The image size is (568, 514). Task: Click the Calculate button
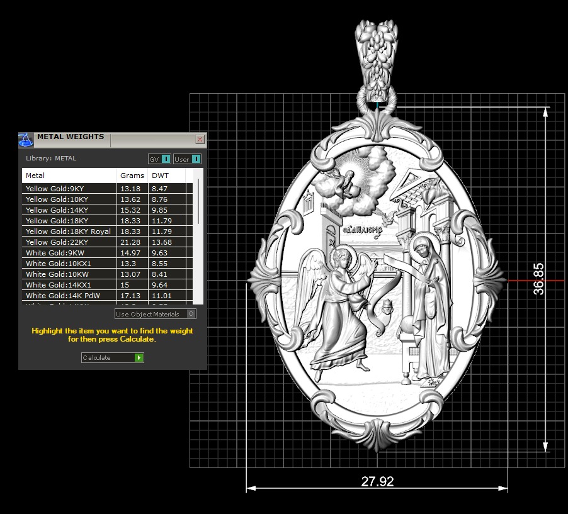(x=113, y=357)
